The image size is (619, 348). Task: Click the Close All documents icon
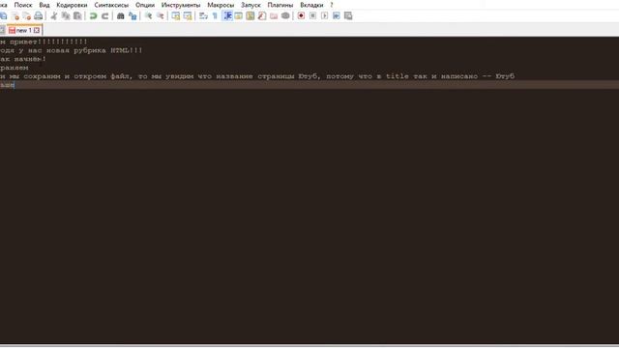[x=26, y=15]
